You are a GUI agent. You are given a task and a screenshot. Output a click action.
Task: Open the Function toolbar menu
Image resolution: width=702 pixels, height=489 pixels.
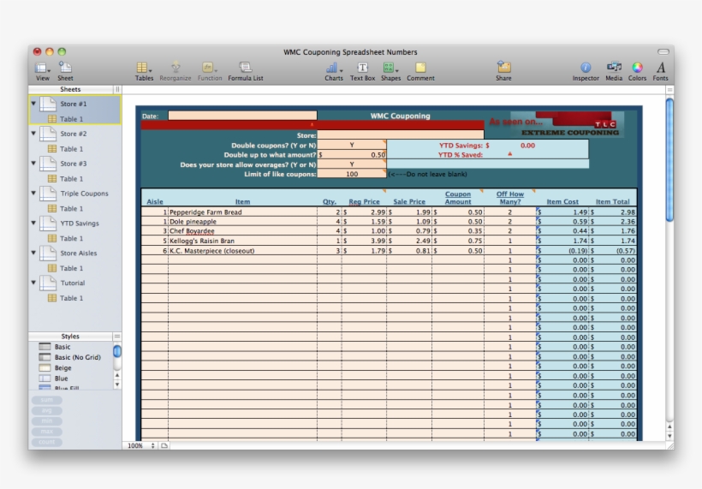pyautogui.click(x=210, y=71)
